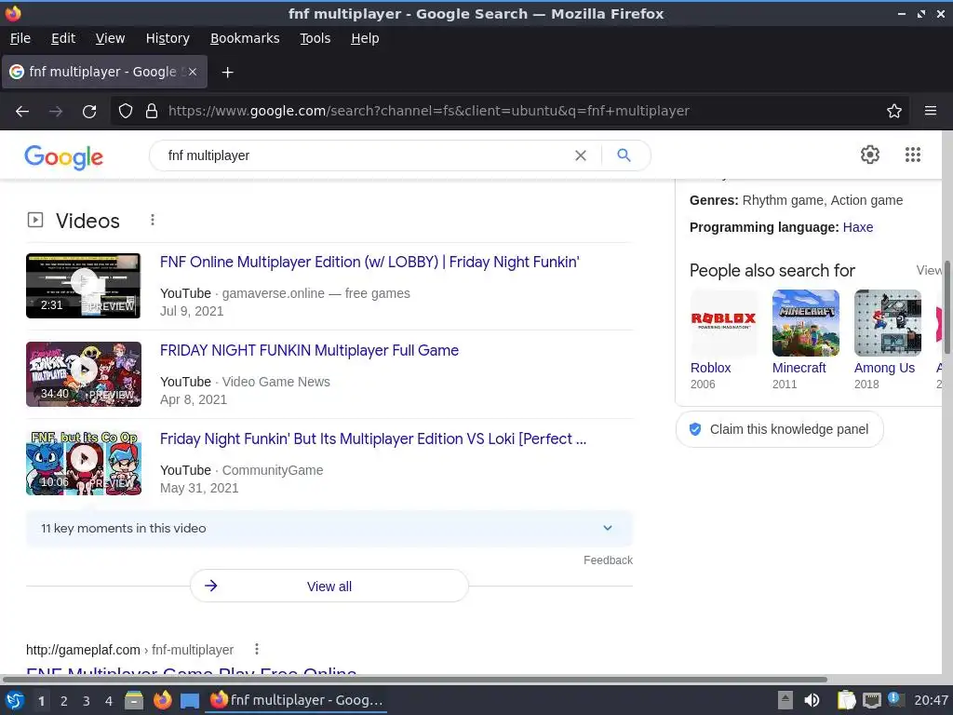Open the Firefox hamburger menu

[x=931, y=111]
